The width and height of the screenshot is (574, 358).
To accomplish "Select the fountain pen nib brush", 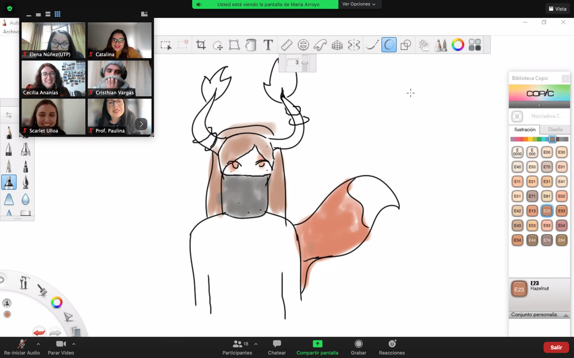I will point(26,182).
